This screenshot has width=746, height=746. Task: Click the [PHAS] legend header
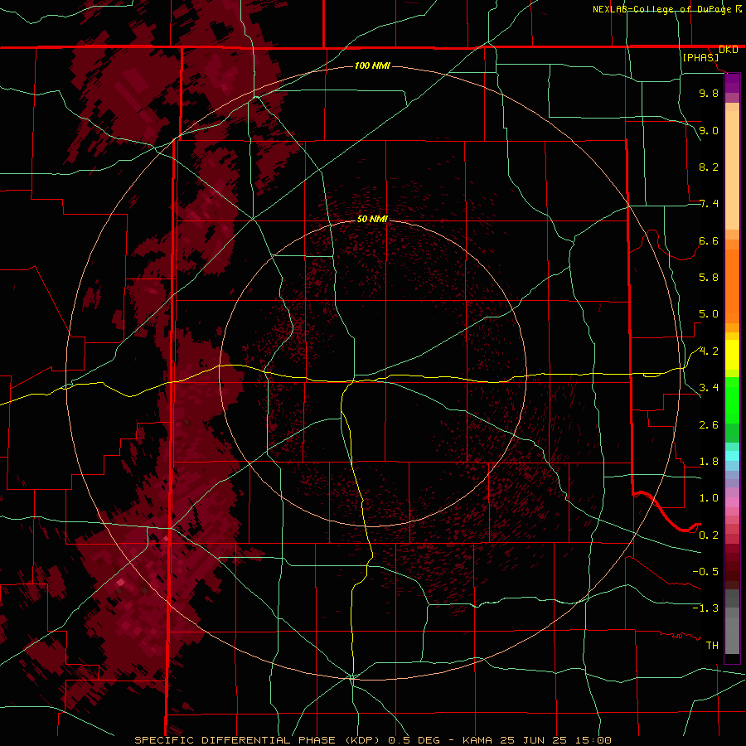[x=700, y=57]
